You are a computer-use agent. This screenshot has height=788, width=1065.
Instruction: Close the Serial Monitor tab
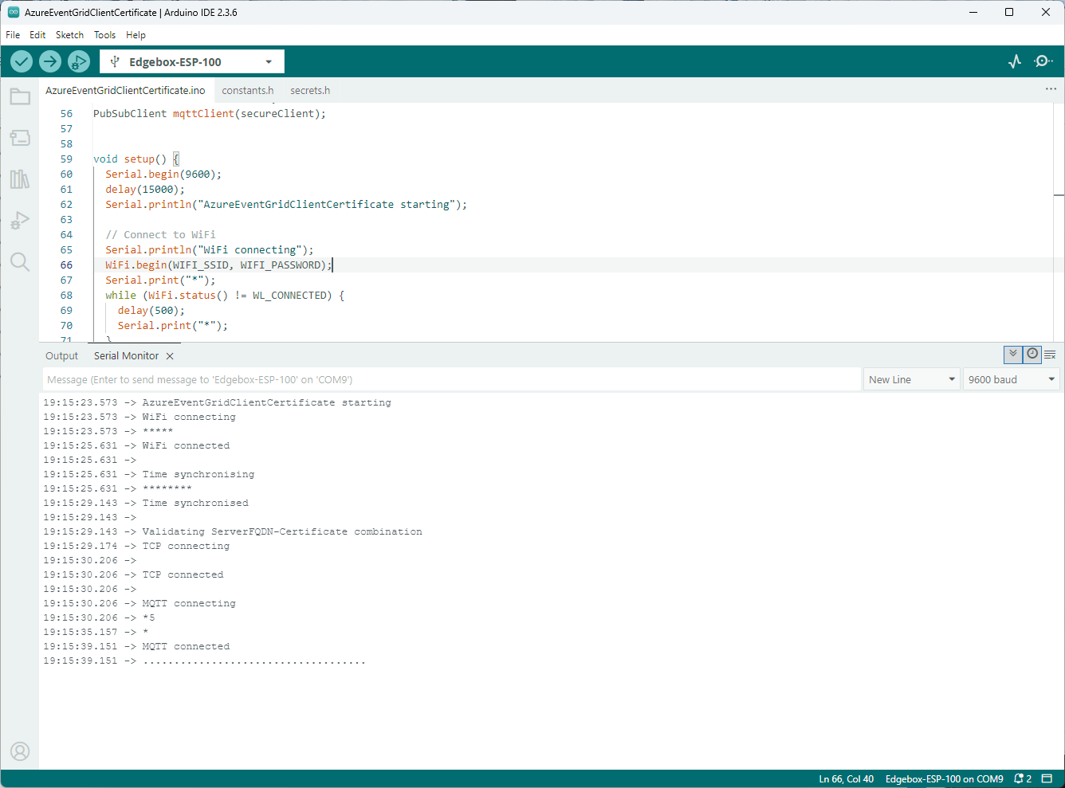(170, 356)
